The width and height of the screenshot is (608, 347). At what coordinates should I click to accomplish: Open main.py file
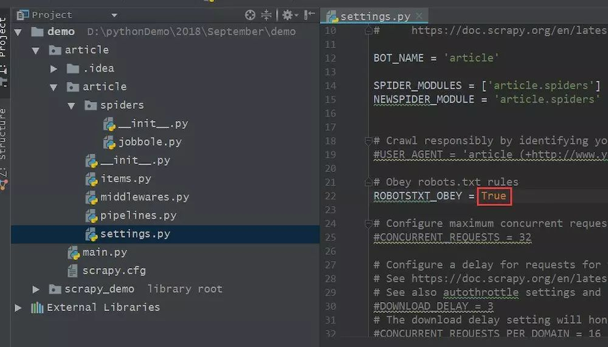(x=165, y=252)
